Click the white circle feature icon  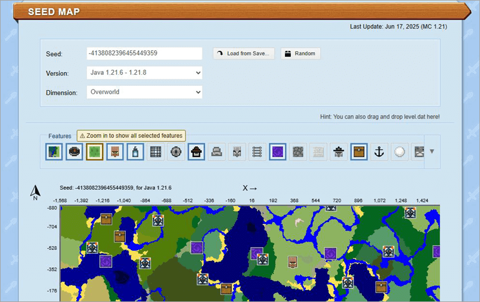(399, 152)
